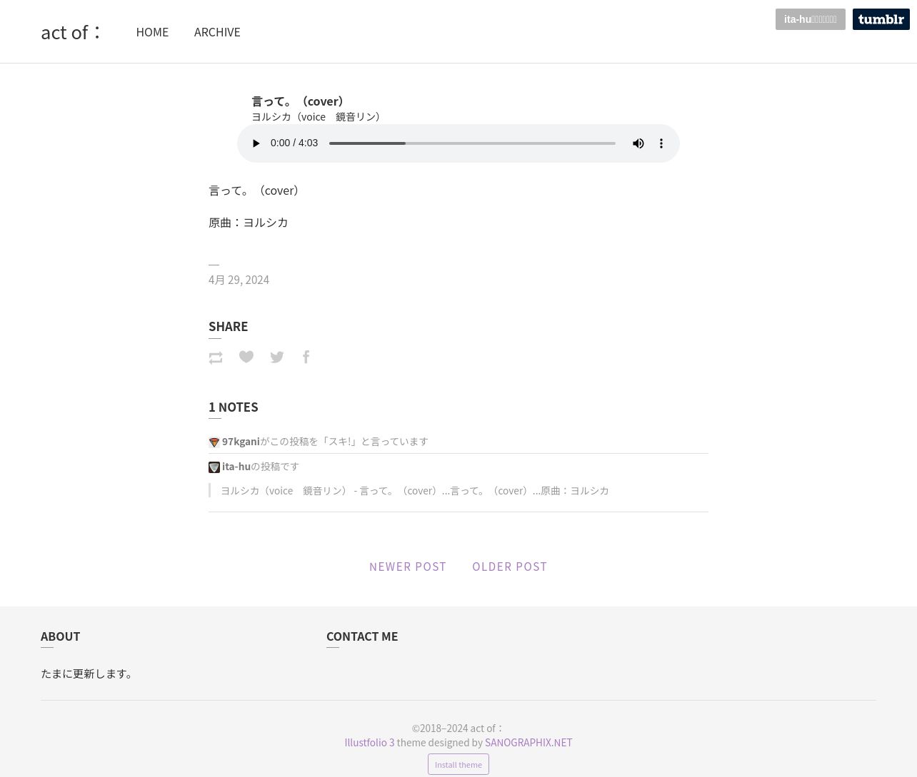Share the post on Facebook
The height and width of the screenshot is (777, 917).
[306, 357]
